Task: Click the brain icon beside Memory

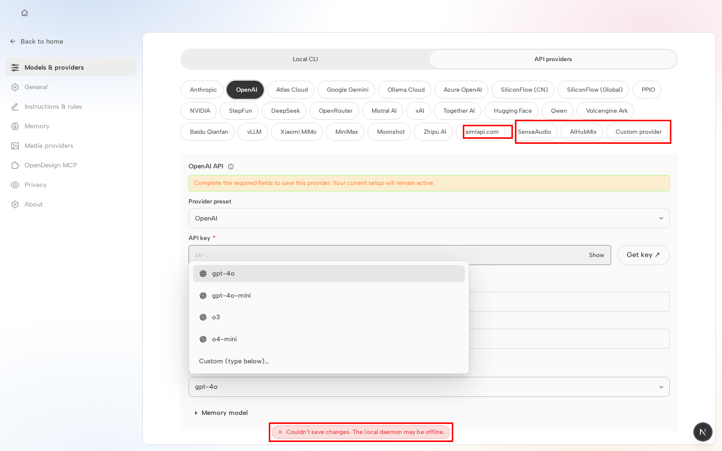Action: pyautogui.click(x=15, y=126)
